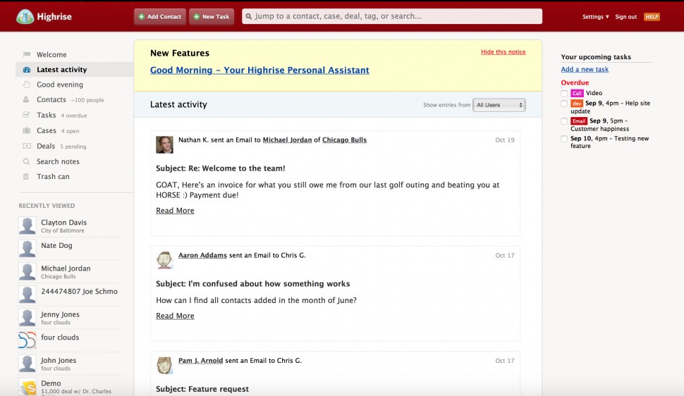Check the Testing new feature task checkbox
This screenshot has width=684, height=396.
[x=564, y=139]
